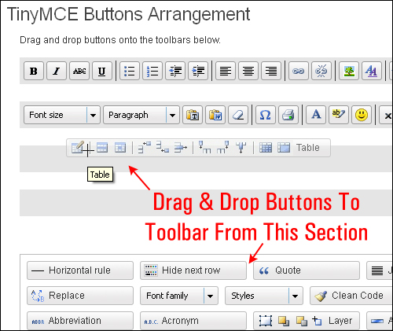Click the Underline button
The image size is (393, 331).
[102, 71]
